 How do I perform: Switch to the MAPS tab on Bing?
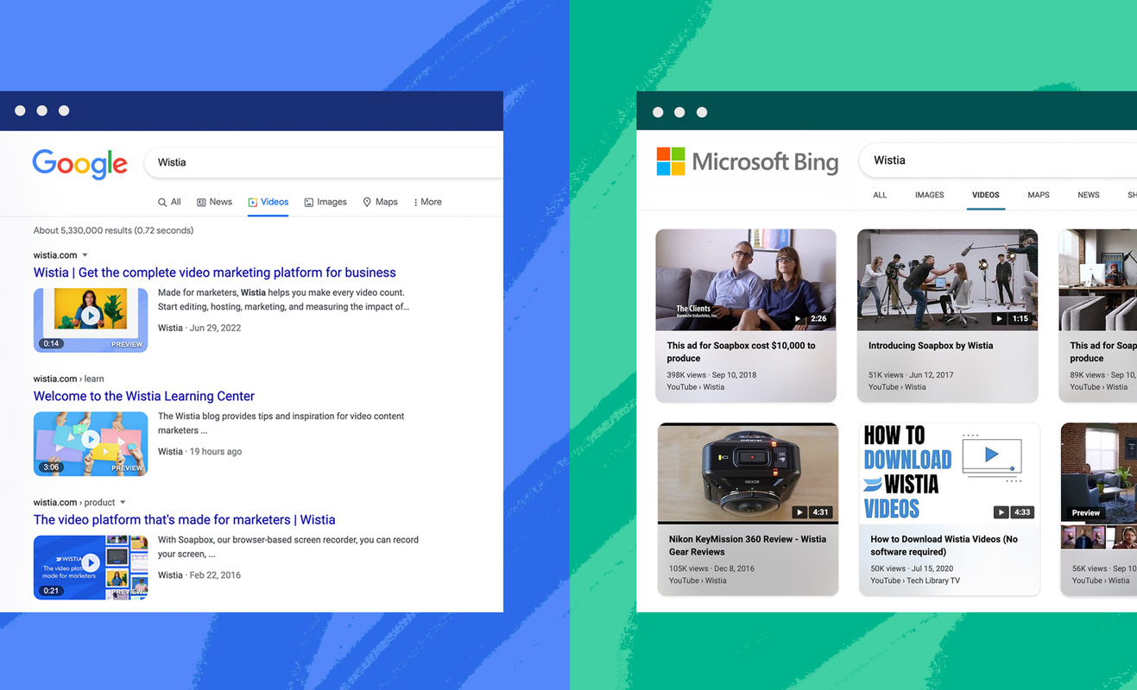click(1038, 195)
